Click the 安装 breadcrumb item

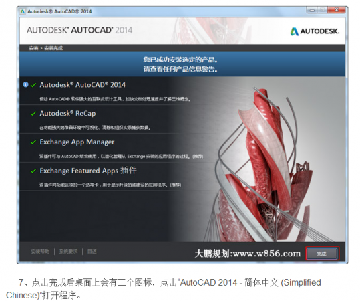tap(33, 48)
